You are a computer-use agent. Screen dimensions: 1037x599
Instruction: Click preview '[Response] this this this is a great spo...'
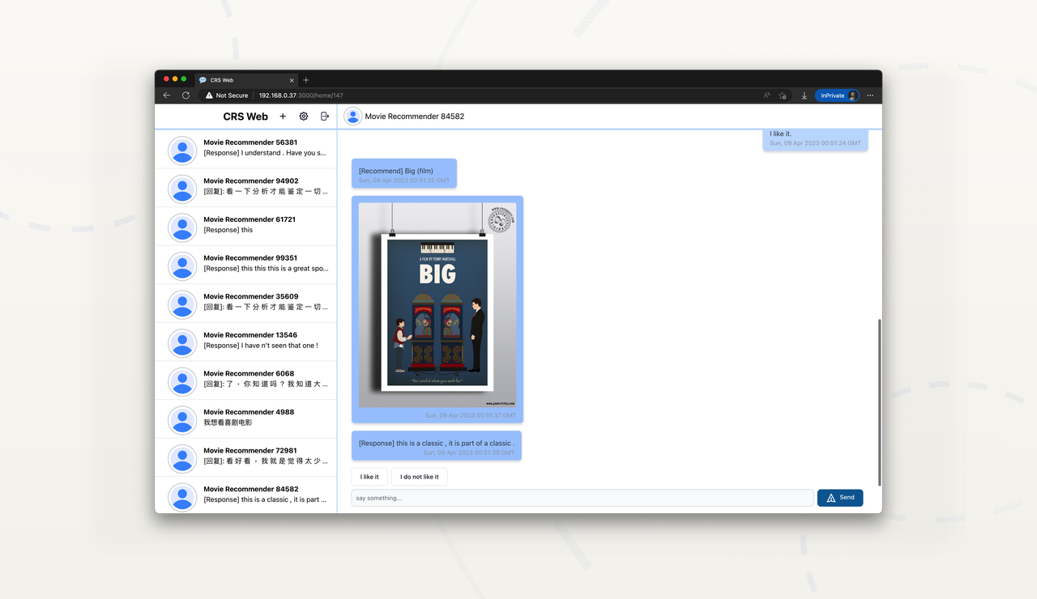266,269
